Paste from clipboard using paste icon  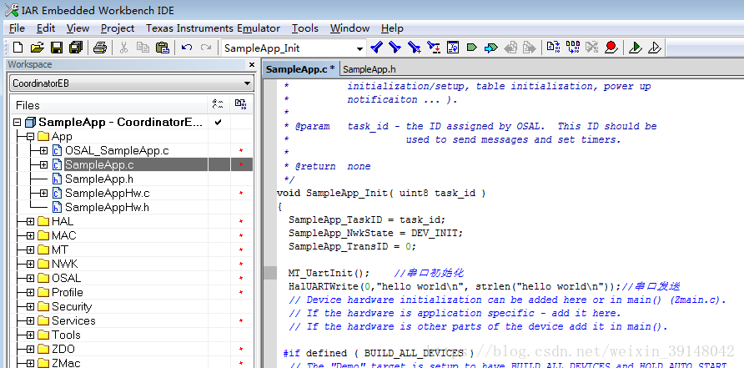[x=163, y=48]
